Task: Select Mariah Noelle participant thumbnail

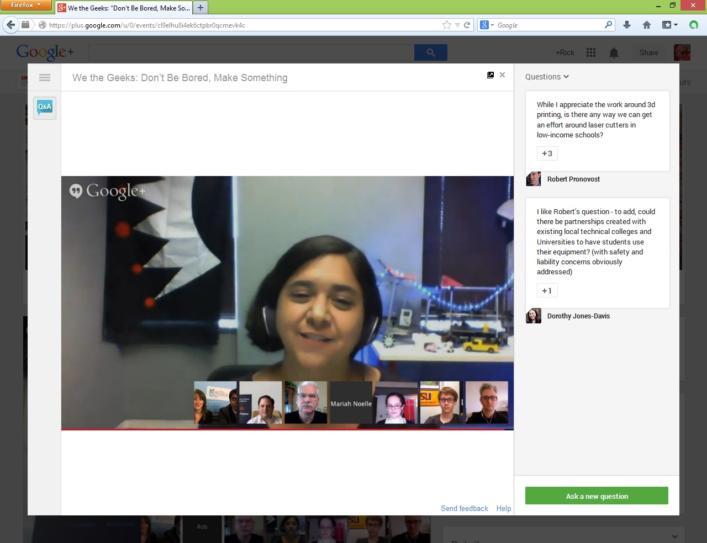Action: click(x=351, y=403)
